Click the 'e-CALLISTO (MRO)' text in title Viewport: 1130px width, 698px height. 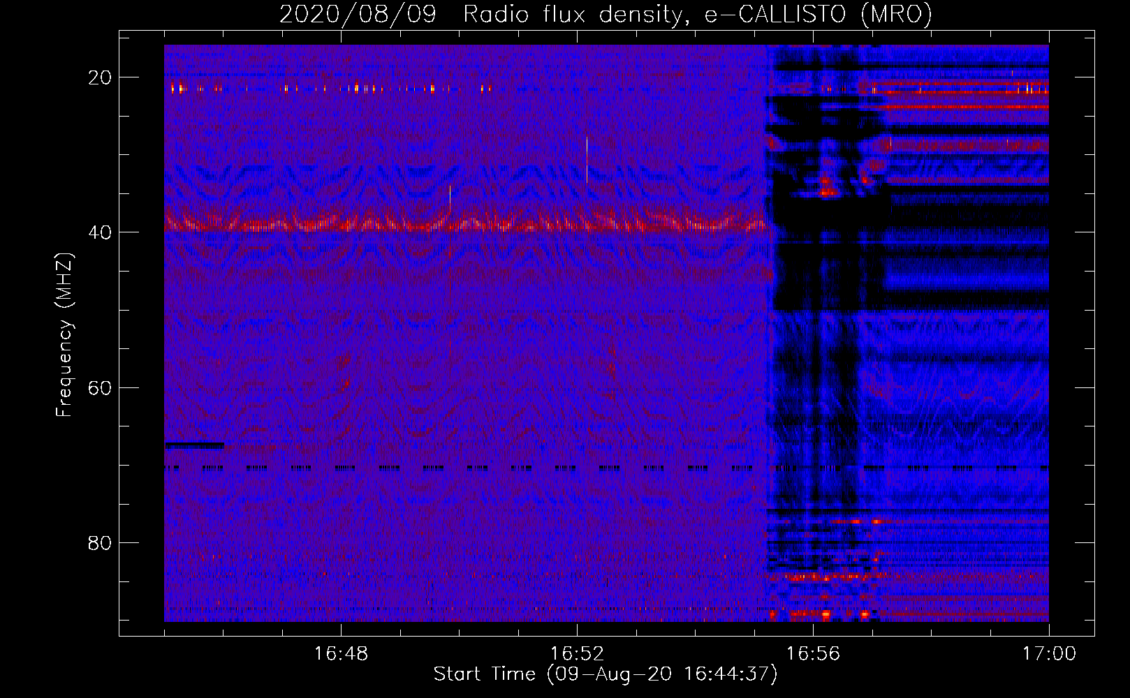(x=819, y=14)
